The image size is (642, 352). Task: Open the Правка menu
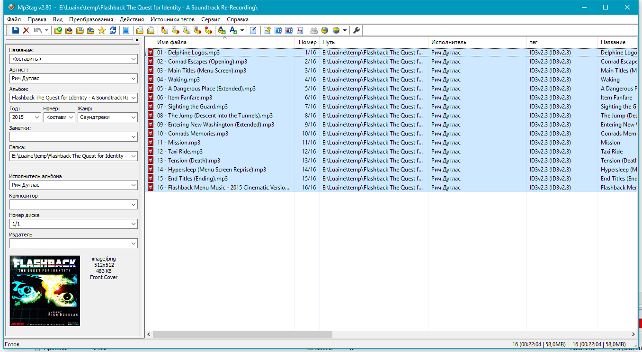37,19
